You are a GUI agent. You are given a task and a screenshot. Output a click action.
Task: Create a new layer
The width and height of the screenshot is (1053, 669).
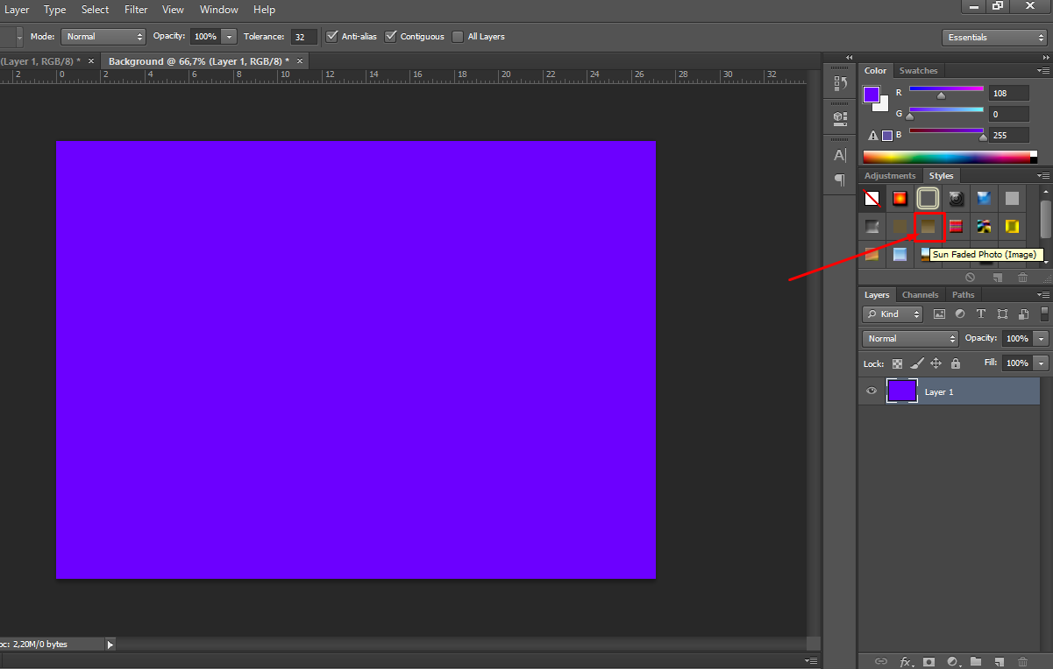click(999, 662)
